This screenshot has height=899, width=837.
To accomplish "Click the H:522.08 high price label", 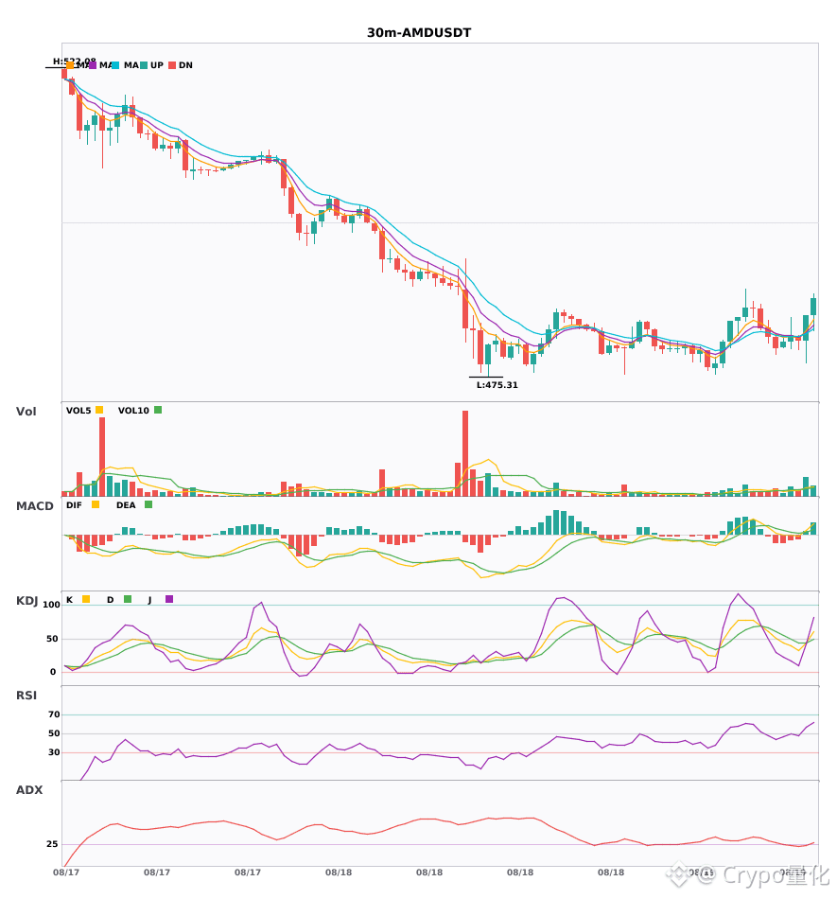I will (75, 62).
